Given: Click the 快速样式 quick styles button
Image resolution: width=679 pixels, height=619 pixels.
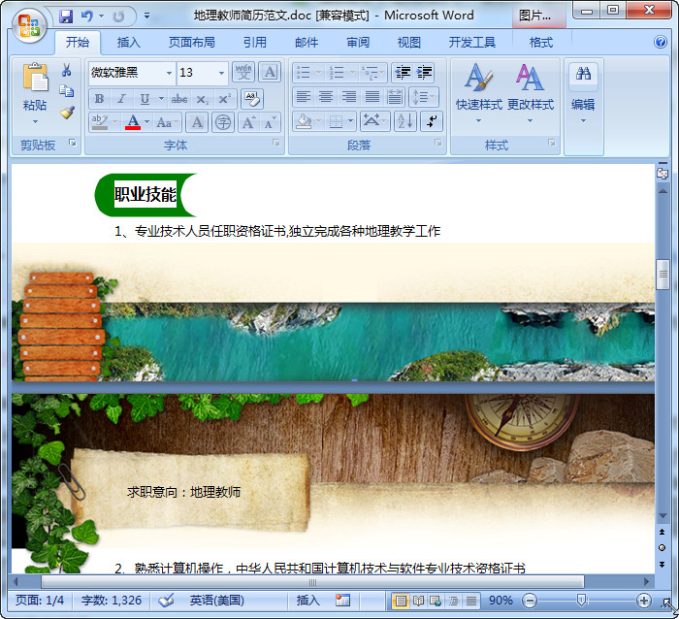Looking at the screenshot, I should coord(478,93).
